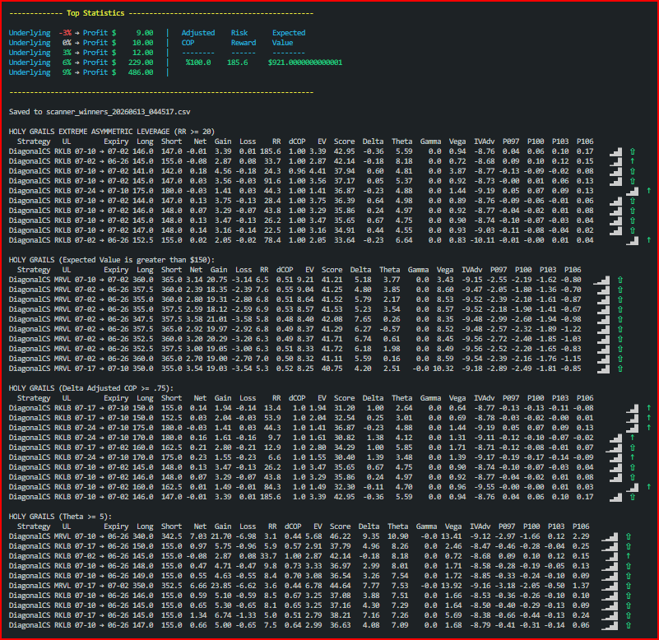Click the 'Adjusted' column label in Top Statistics
The height and width of the screenshot is (640, 659).
coord(198,33)
